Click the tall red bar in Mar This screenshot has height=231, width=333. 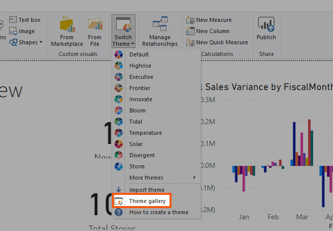click(309, 142)
